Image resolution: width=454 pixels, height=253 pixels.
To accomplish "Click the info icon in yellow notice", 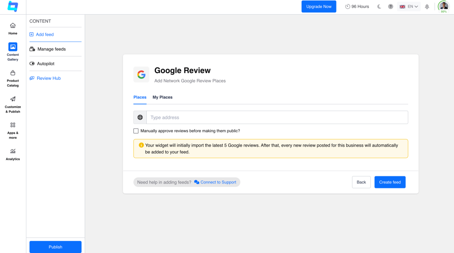I will (141, 145).
